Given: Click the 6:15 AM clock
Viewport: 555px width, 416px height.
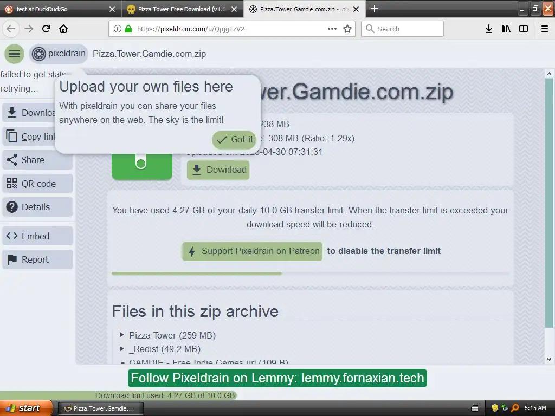Looking at the screenshot, I should [535, 408].
